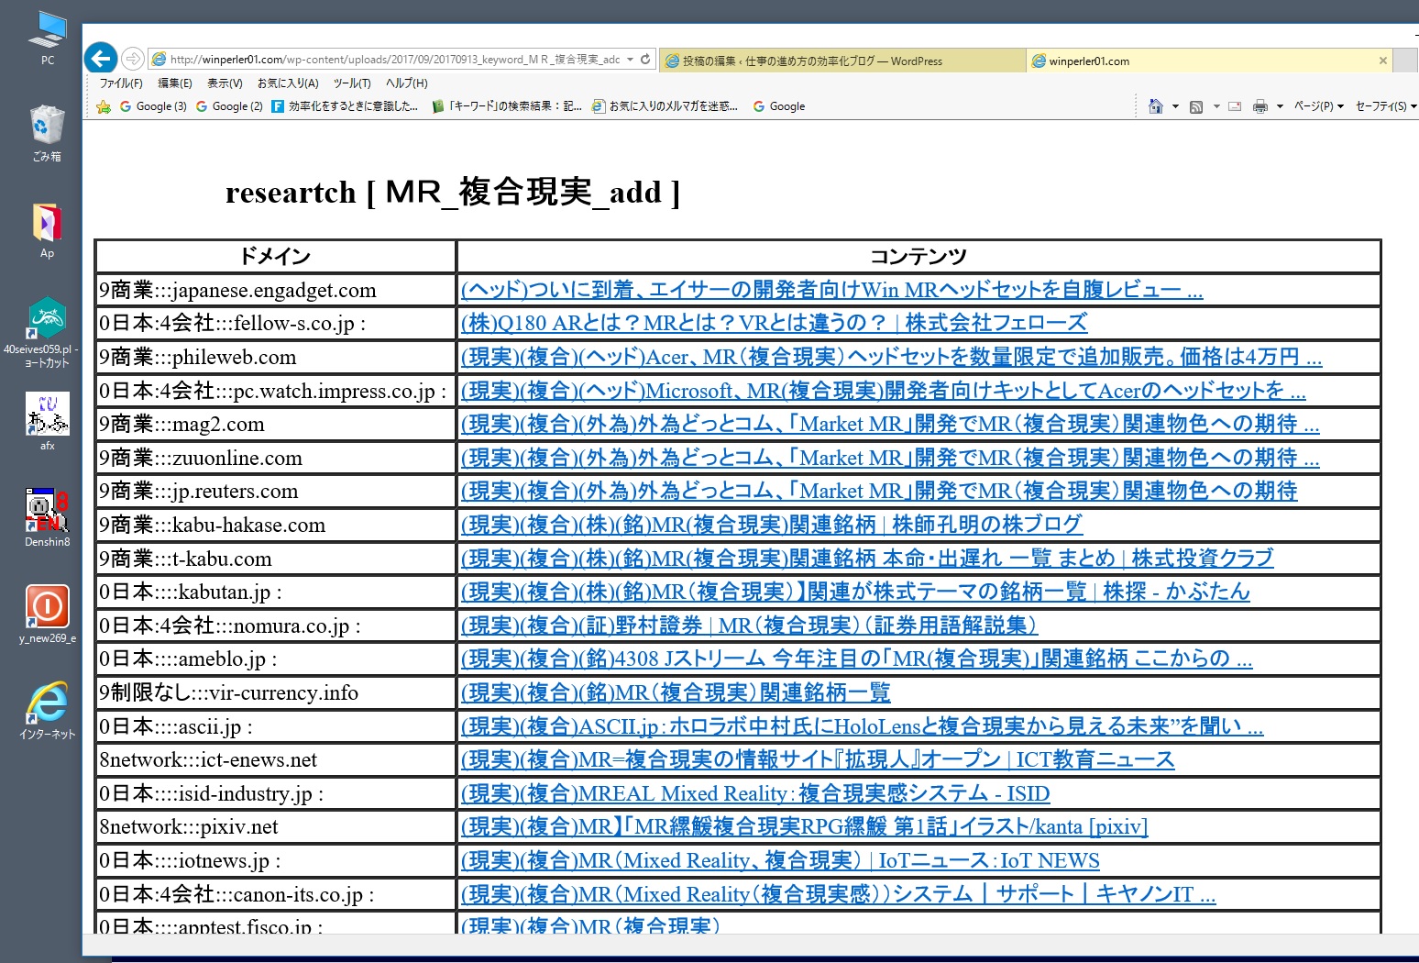Click the refresh icon in address bar
The width and height of the screenshot is (1419, 963).
tap(645, 59)
